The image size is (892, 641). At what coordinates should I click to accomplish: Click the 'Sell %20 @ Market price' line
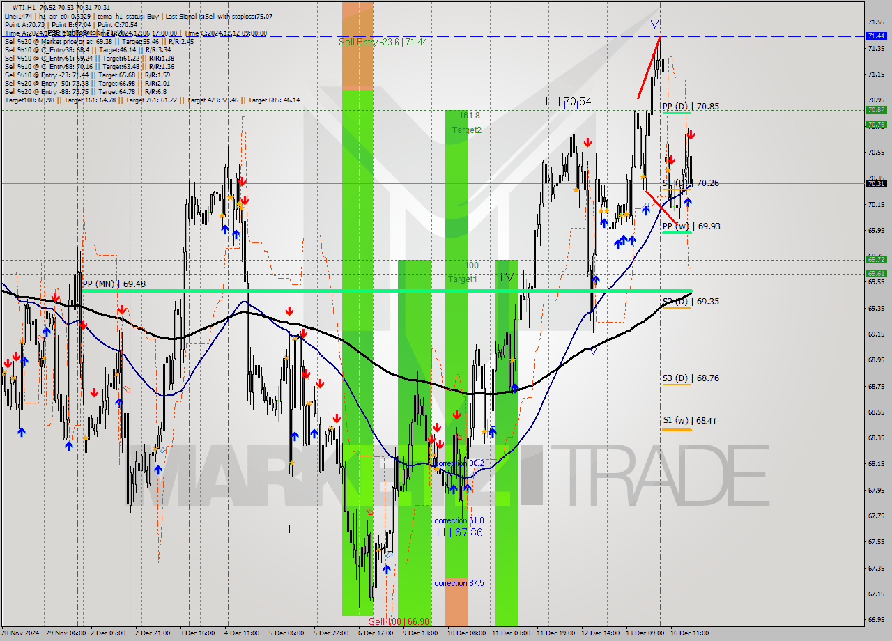click(x=100, y=41)
